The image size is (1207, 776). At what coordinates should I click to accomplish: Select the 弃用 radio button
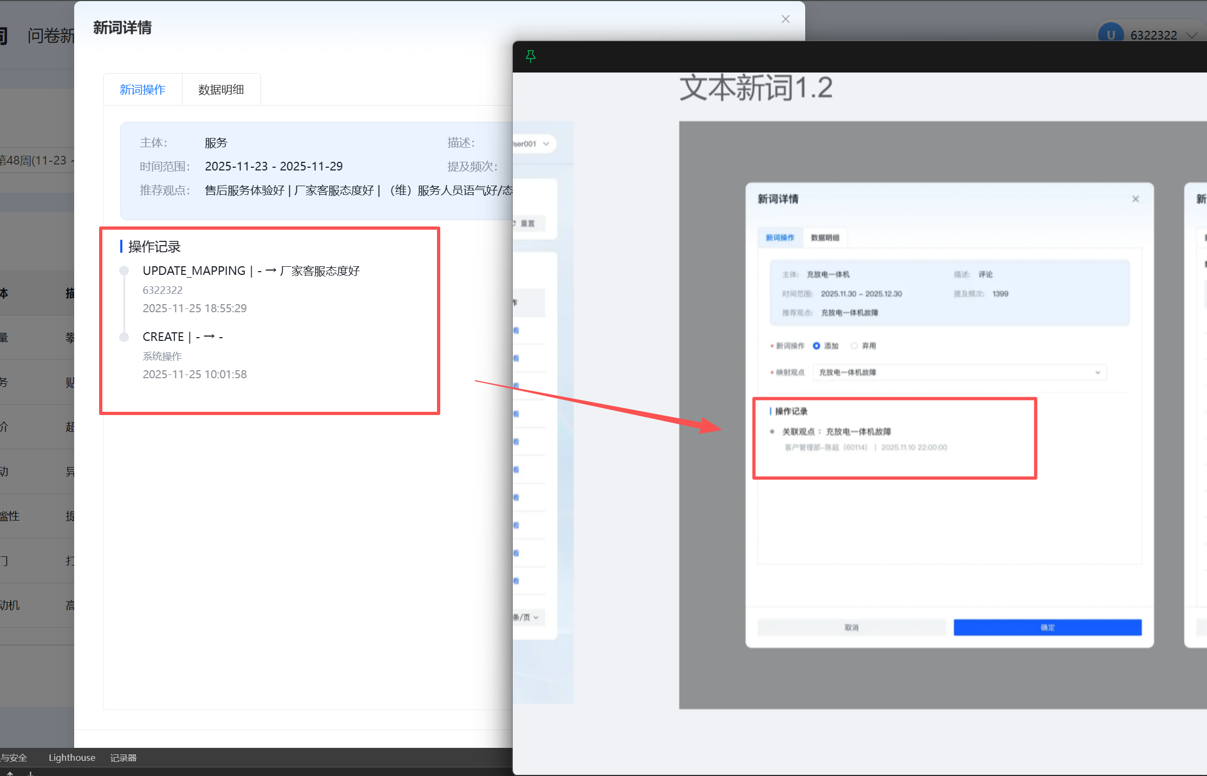[x=854, y=346]
